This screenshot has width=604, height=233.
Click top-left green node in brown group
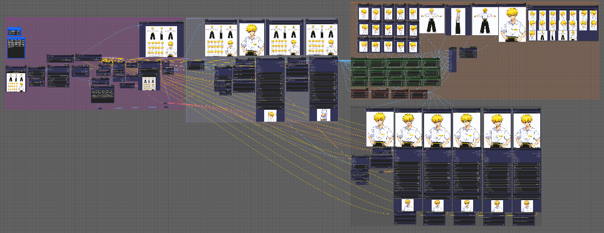tap(359, 63)
